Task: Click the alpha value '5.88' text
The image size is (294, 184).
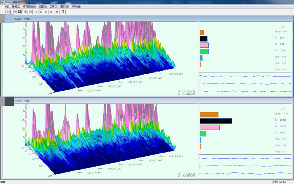Action: click(282, 133)
